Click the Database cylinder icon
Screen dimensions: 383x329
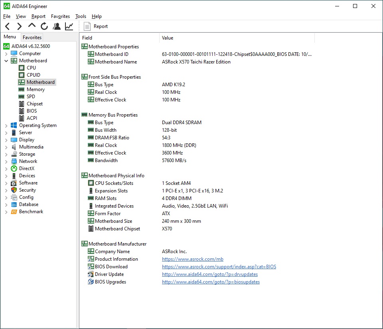(14, 204)
